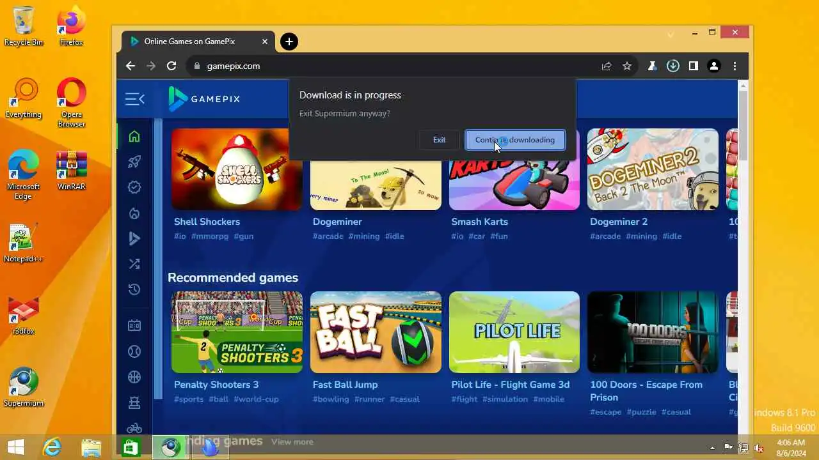This screenshot has width=819, height=460.
Task: Show hidden system tray icons
Action: click(712, 448)
